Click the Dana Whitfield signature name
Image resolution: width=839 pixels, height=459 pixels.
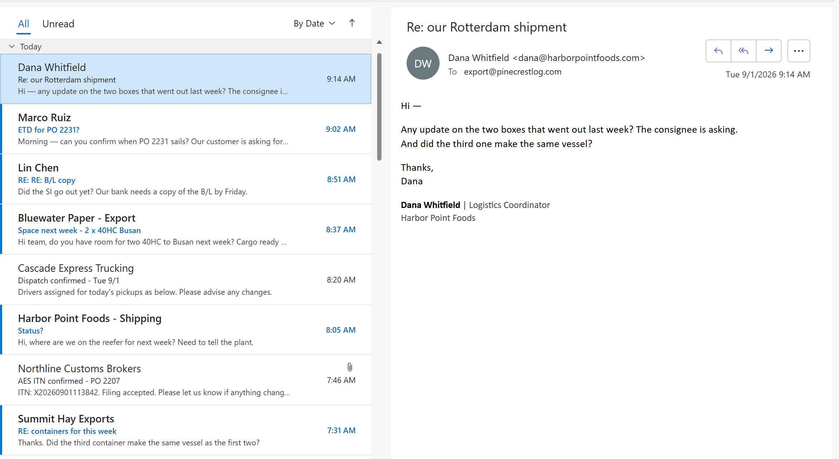(430, 205)
